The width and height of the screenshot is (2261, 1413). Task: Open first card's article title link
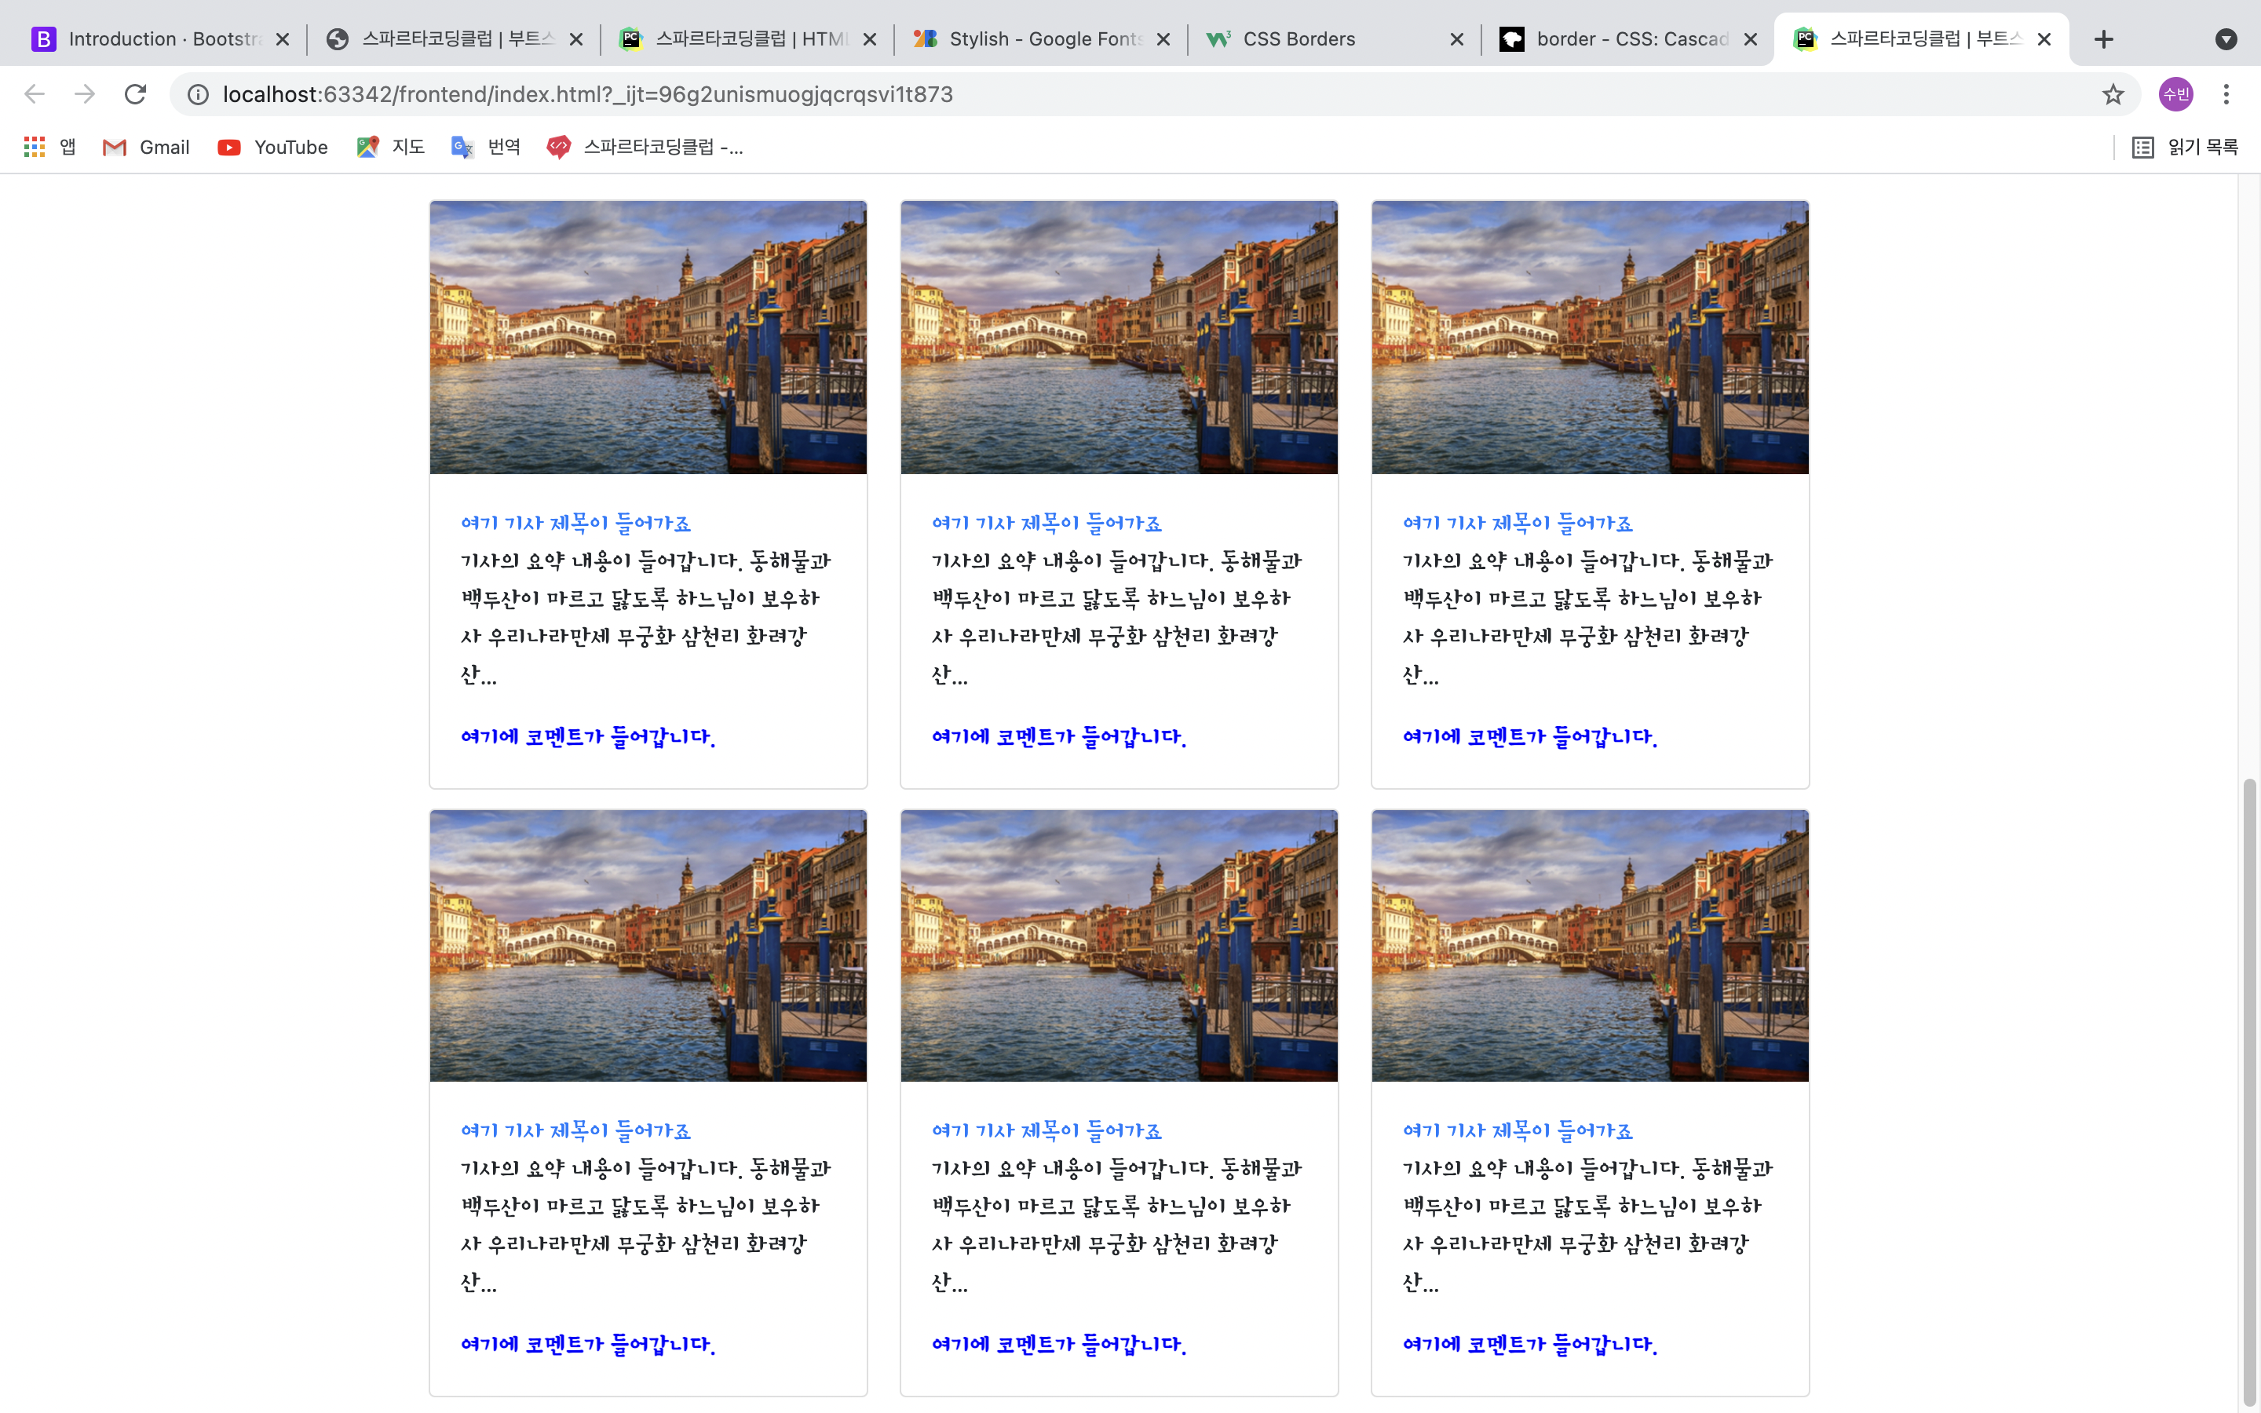575,524
